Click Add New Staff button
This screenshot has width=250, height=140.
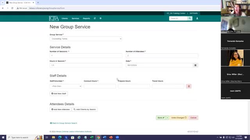click(x=59, y=93)
